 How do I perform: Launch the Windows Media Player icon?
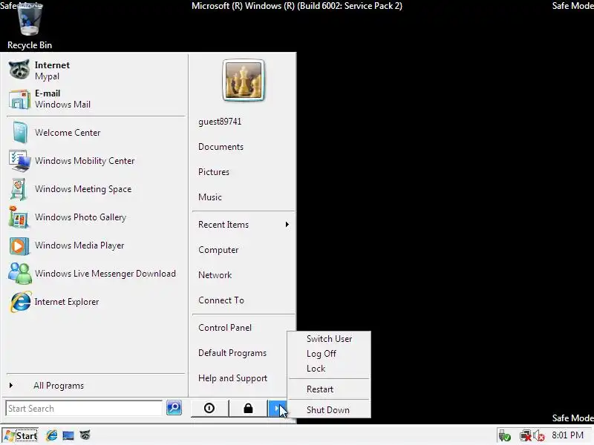point(19,245)
